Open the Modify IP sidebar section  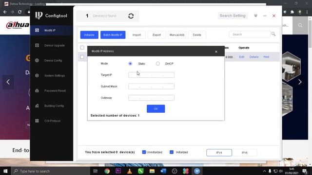(52, 30)
